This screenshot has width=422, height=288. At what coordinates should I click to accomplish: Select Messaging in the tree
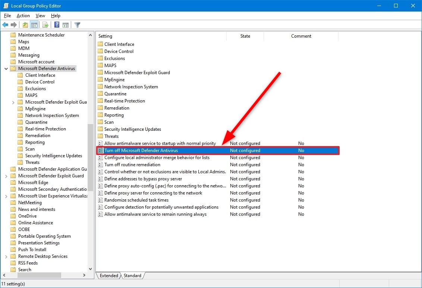pos(29,55)
